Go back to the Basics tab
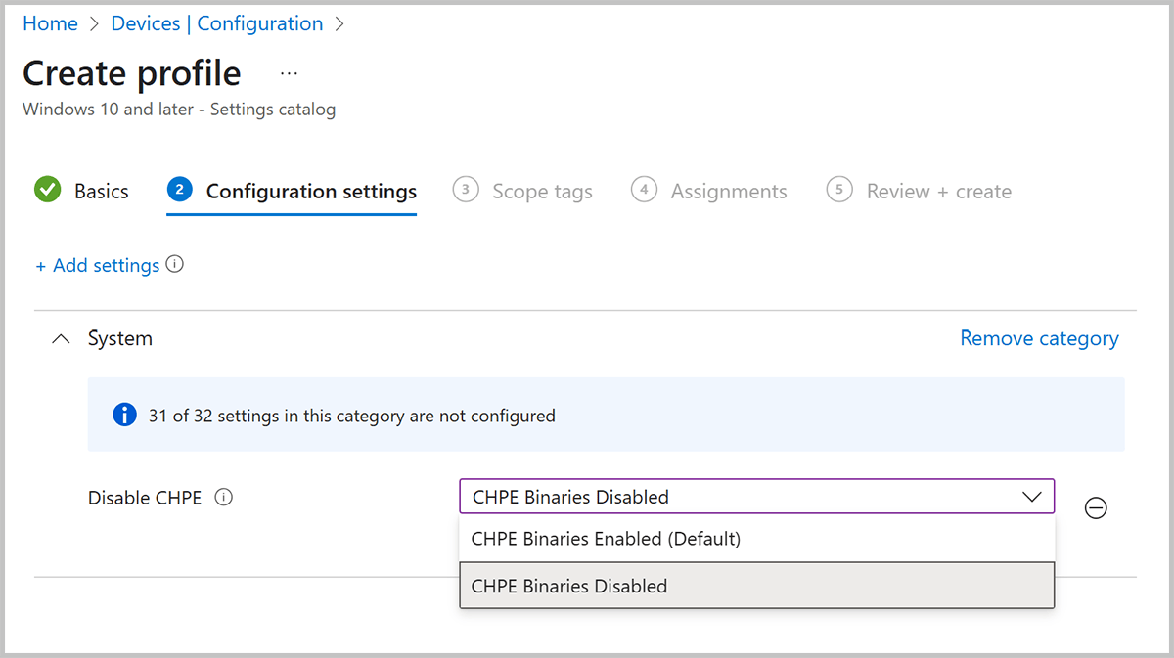 103,191
